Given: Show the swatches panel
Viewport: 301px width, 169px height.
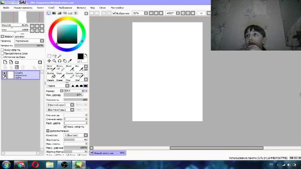Looking at the screenshot, I should (x=70, y=13).
